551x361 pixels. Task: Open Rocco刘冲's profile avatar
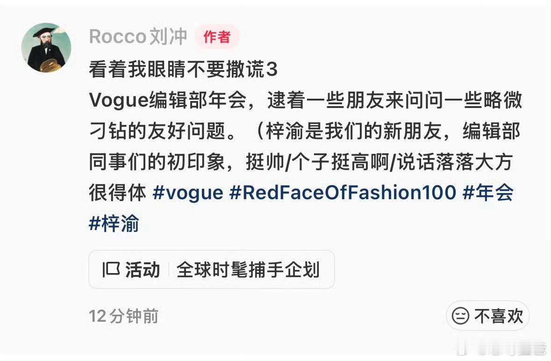click(46, 48)
